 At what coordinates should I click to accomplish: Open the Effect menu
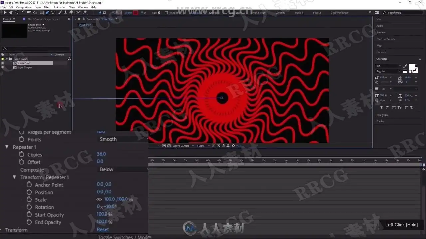click(47, 7)
